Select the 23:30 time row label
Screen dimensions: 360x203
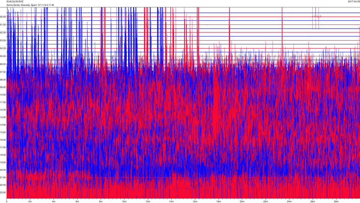(x=3, y=192)
